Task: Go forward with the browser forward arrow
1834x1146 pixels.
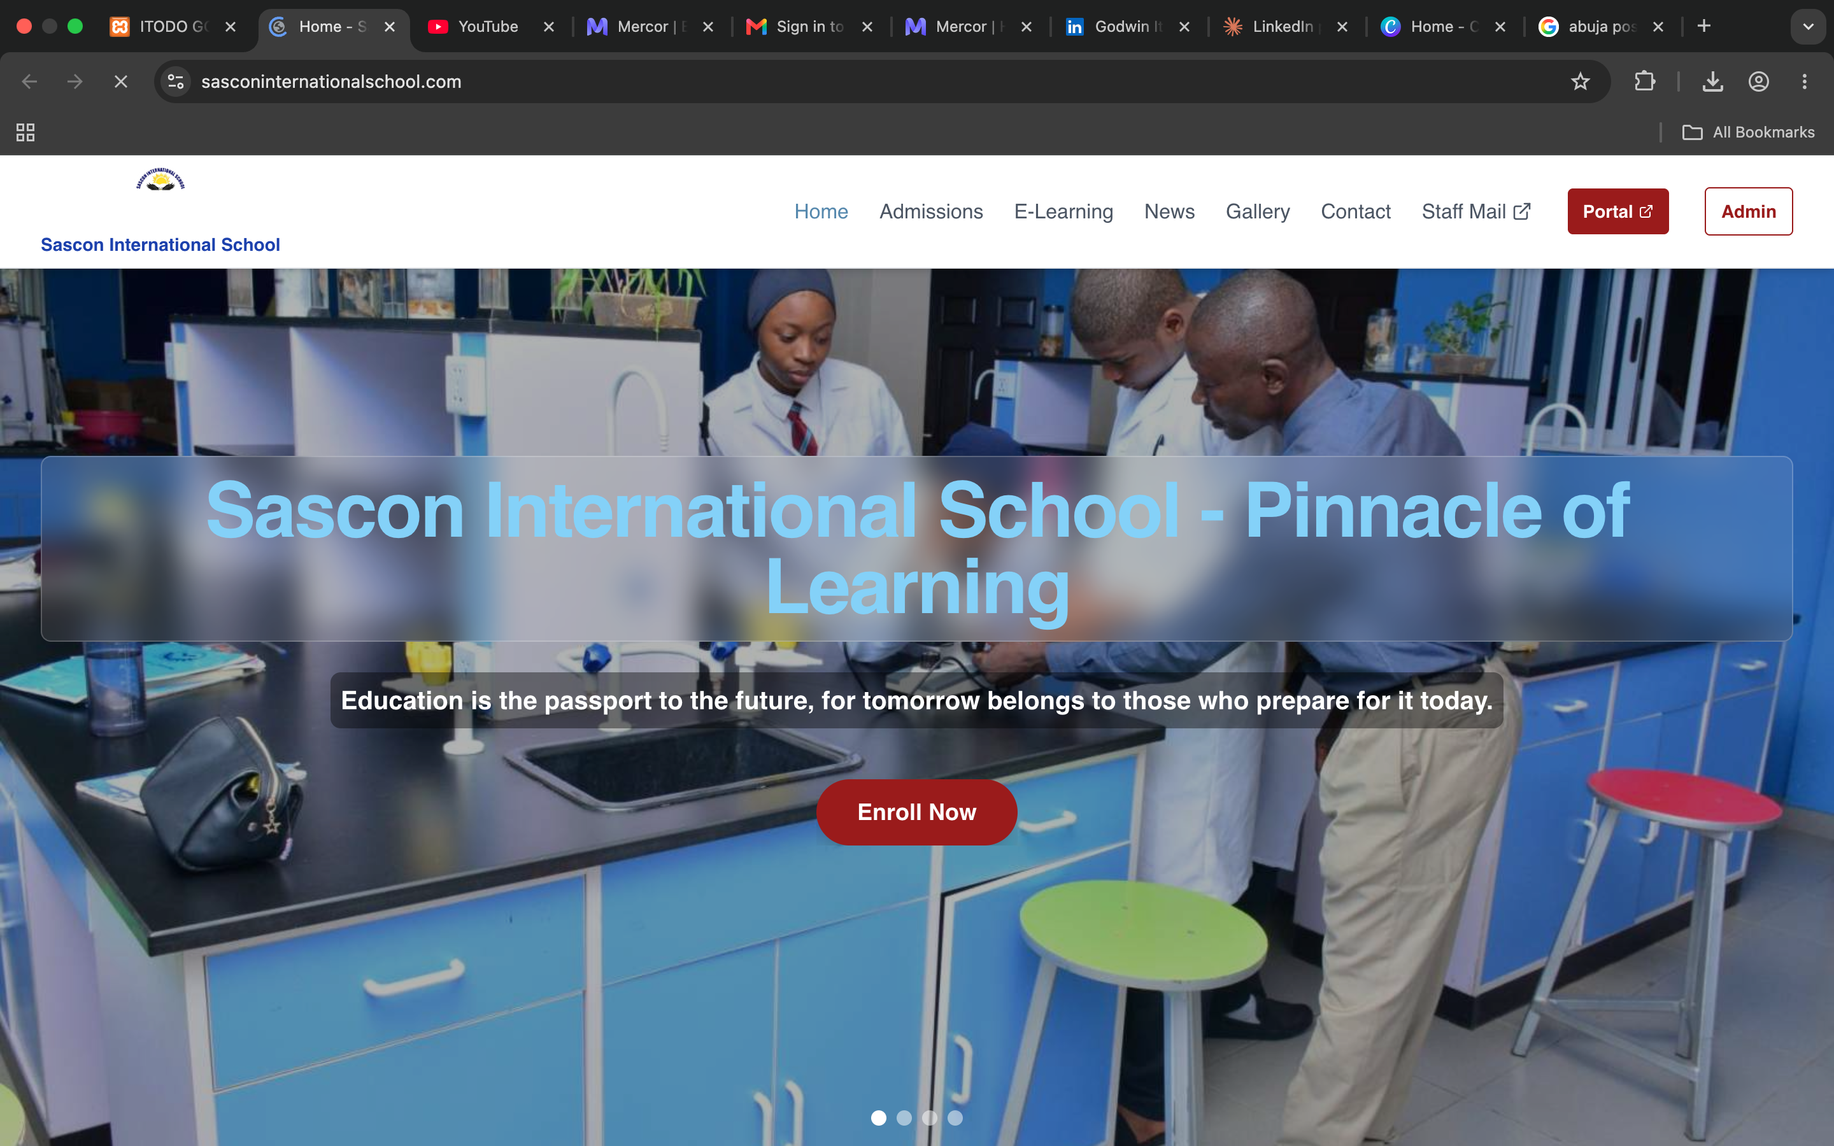Action: point(75,81)
